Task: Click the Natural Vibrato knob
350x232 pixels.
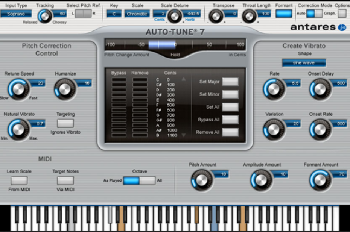Action: pos(18,130)
